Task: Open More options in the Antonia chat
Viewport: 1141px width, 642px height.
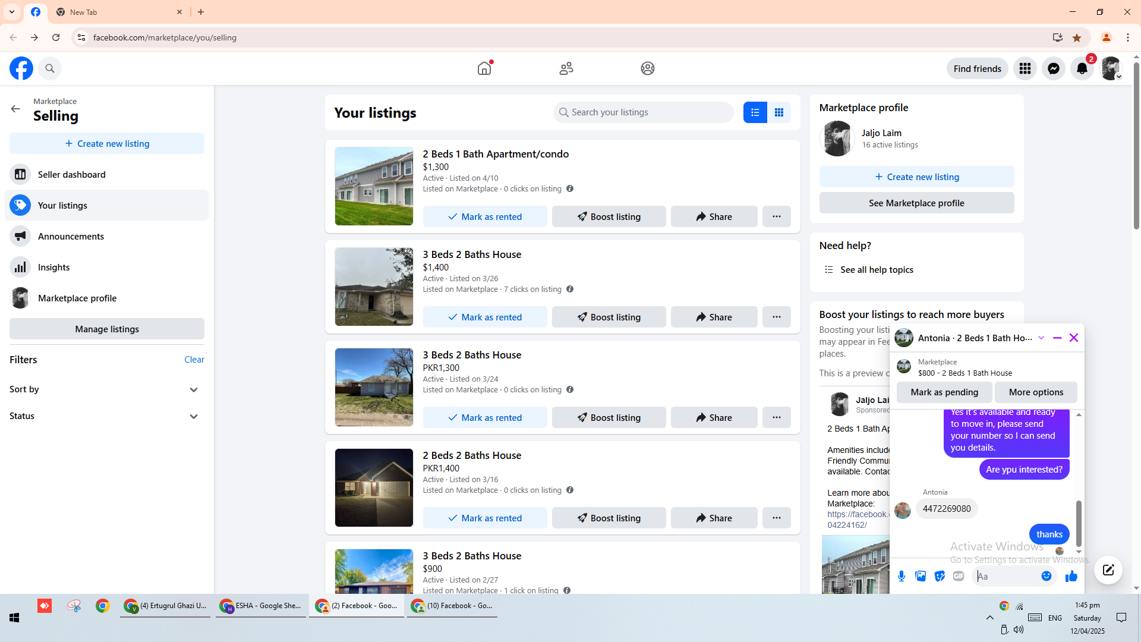Action: (1036, 392)
